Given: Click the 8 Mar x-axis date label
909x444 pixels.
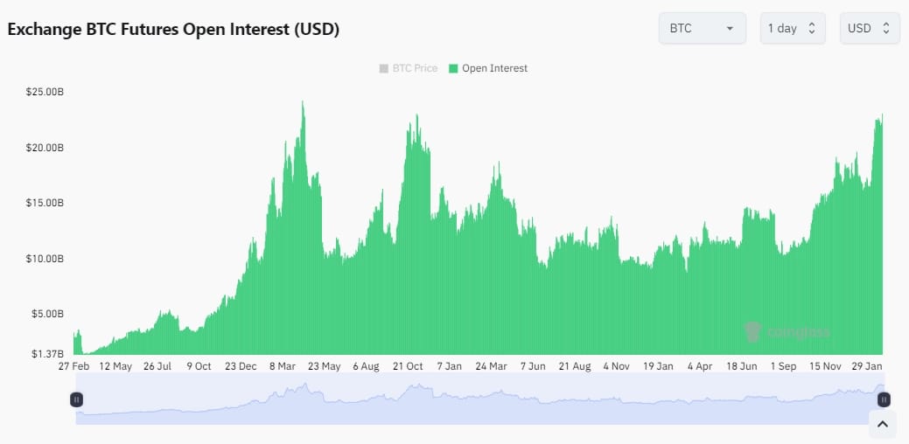Looking at the screenshot, I should (x=284, y=366).
